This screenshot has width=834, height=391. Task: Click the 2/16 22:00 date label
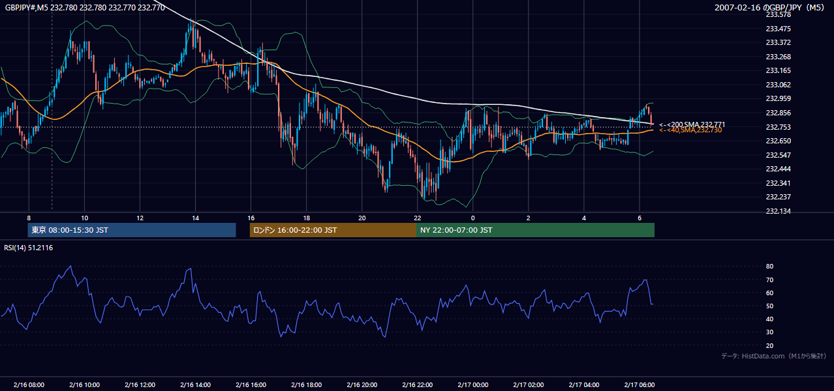(418, 384)
